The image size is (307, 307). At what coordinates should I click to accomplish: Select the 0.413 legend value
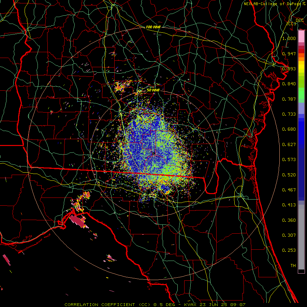point(289,205)
